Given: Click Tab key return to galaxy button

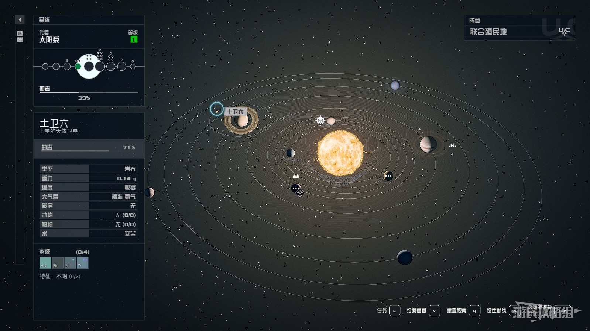Looking at the screenshot, I should [562, 311].
